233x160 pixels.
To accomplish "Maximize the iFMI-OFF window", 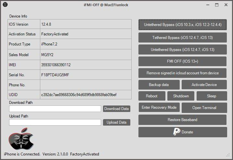I will [x=217, y=5].
